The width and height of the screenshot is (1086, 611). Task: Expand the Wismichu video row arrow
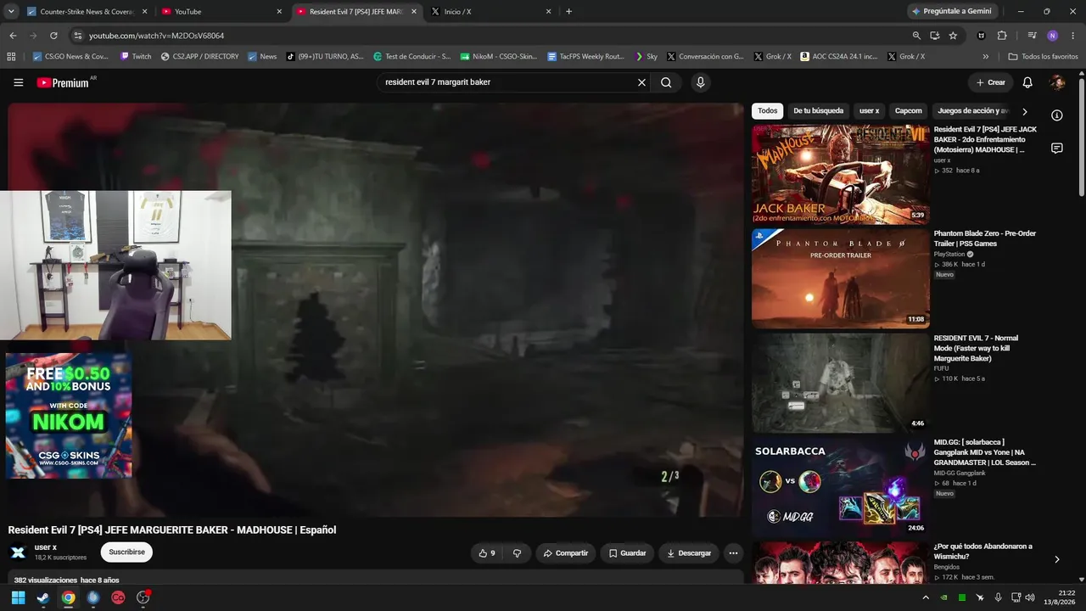(x=1057, y=559)
